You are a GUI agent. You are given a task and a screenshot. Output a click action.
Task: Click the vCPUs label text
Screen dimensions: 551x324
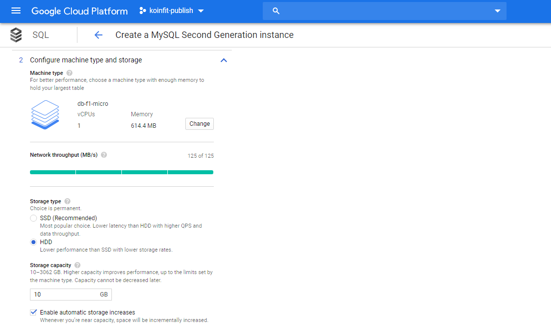click(86, 114)
